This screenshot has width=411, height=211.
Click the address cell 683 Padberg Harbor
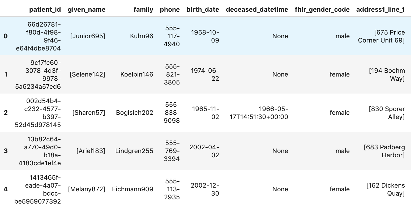tap(384, 151)
